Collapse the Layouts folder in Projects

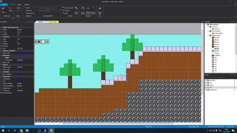click(208, 27)
